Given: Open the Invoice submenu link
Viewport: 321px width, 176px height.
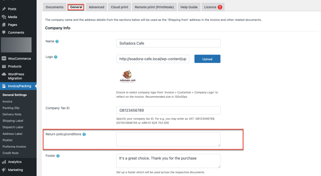Looking at the screenshot, I should click(8, 101).
